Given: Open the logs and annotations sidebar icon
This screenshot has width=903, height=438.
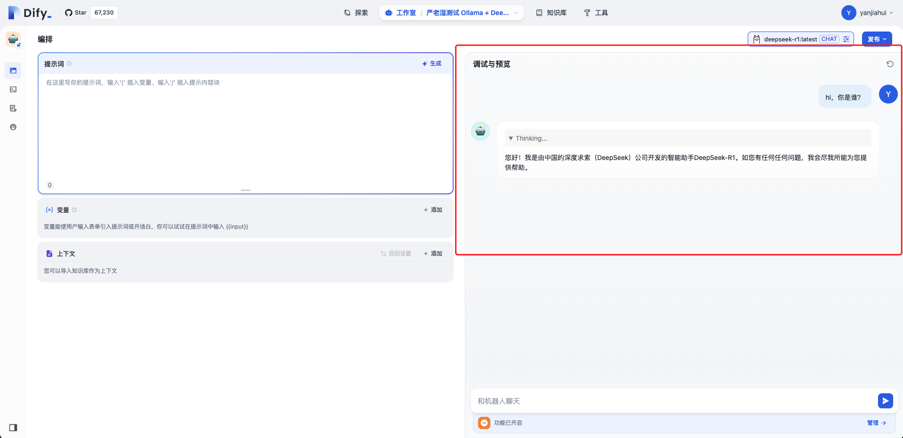Looking at the screenshot, I should click(x=13, y=108).
